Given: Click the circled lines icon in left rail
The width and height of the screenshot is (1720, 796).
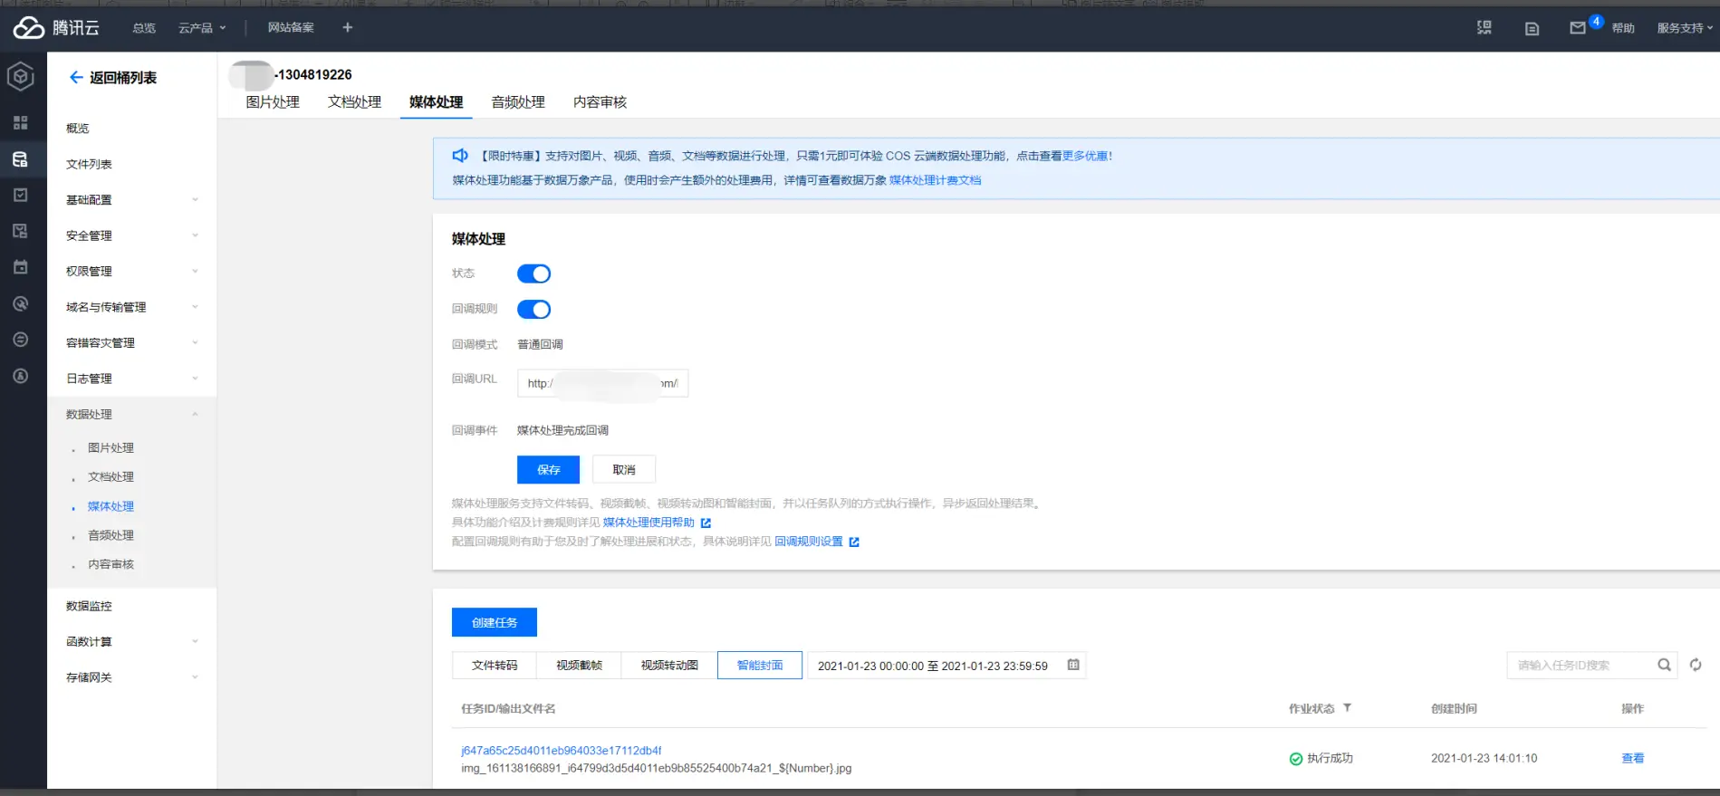Looking at the screenshot, I should (21, 340).
